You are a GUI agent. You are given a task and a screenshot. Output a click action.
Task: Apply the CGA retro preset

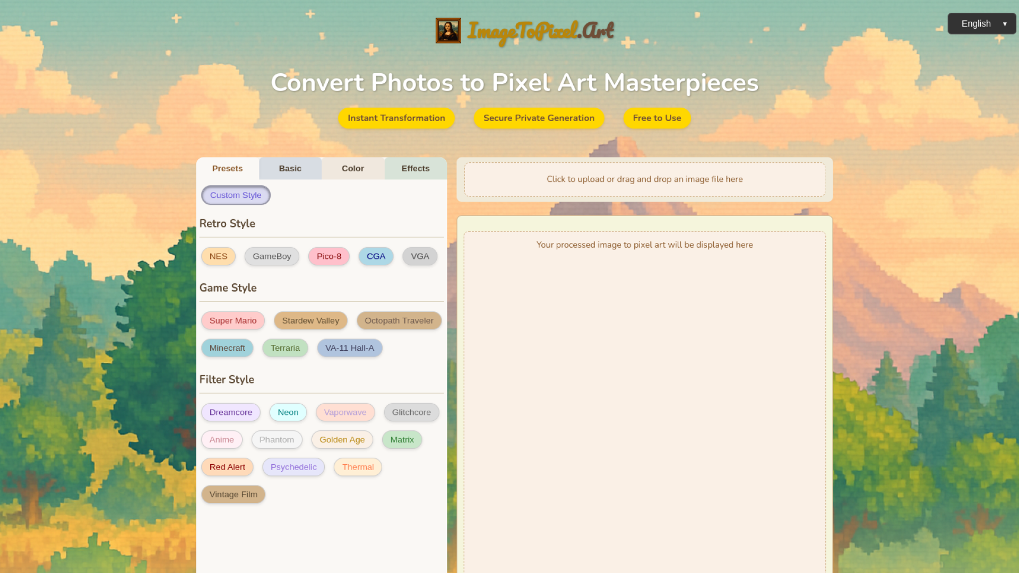(376, 256)
